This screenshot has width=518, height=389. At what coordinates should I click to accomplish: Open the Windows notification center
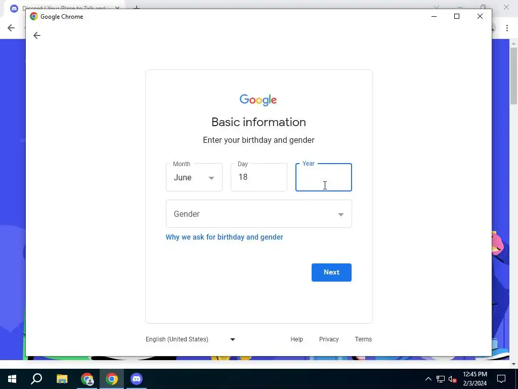click(501, 379)
